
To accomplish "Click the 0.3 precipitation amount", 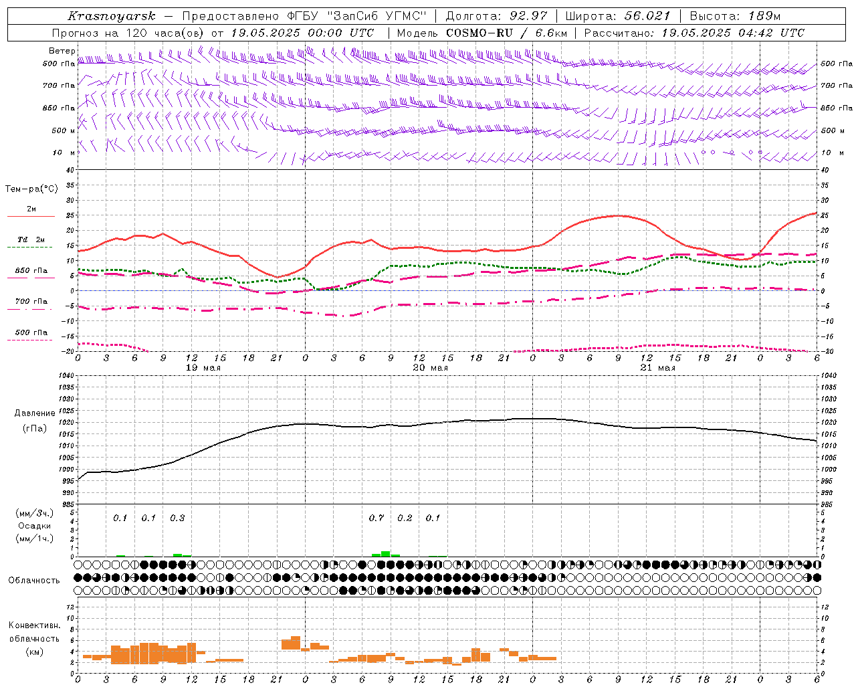I will pos(177,518).
